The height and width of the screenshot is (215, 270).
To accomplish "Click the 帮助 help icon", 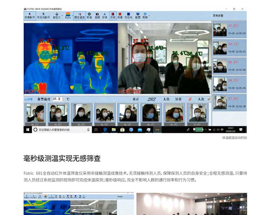I will [x=145, y=15].
